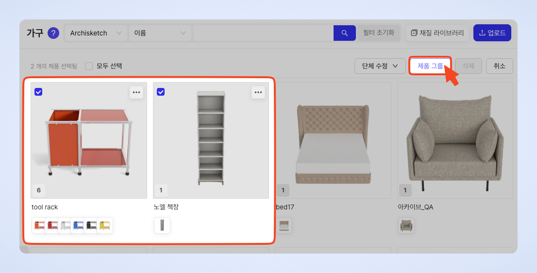
Task: Open the 이름 filter dropdown
Action: point(160,33)
